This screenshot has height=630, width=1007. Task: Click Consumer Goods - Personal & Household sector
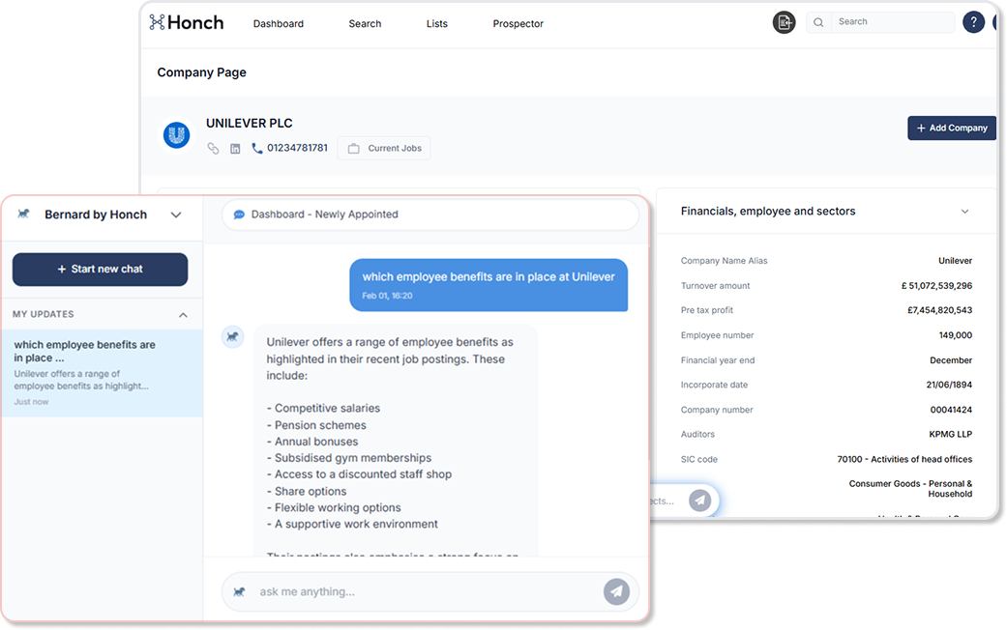click(x=910, y=489)
